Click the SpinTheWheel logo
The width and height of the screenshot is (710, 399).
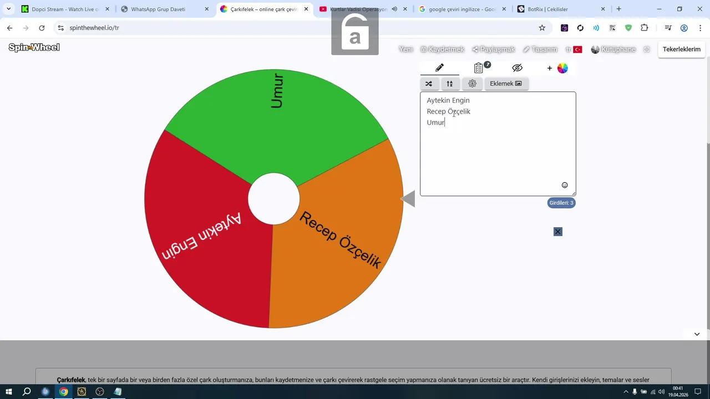click(x=34, y=48)
